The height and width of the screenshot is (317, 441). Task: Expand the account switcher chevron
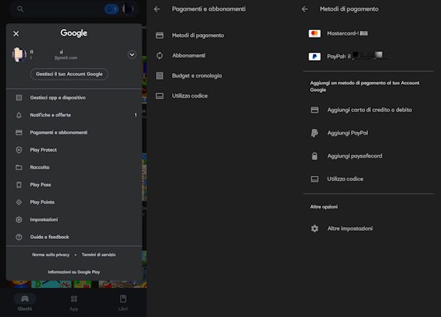point(132,54)
